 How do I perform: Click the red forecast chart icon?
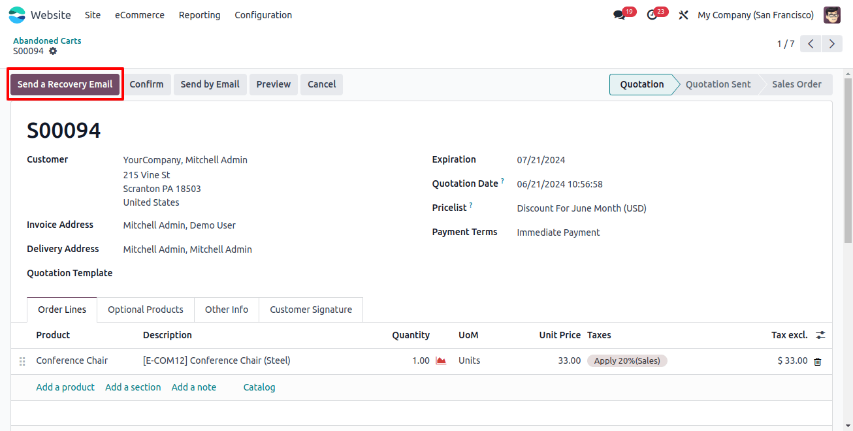(441, 360)
